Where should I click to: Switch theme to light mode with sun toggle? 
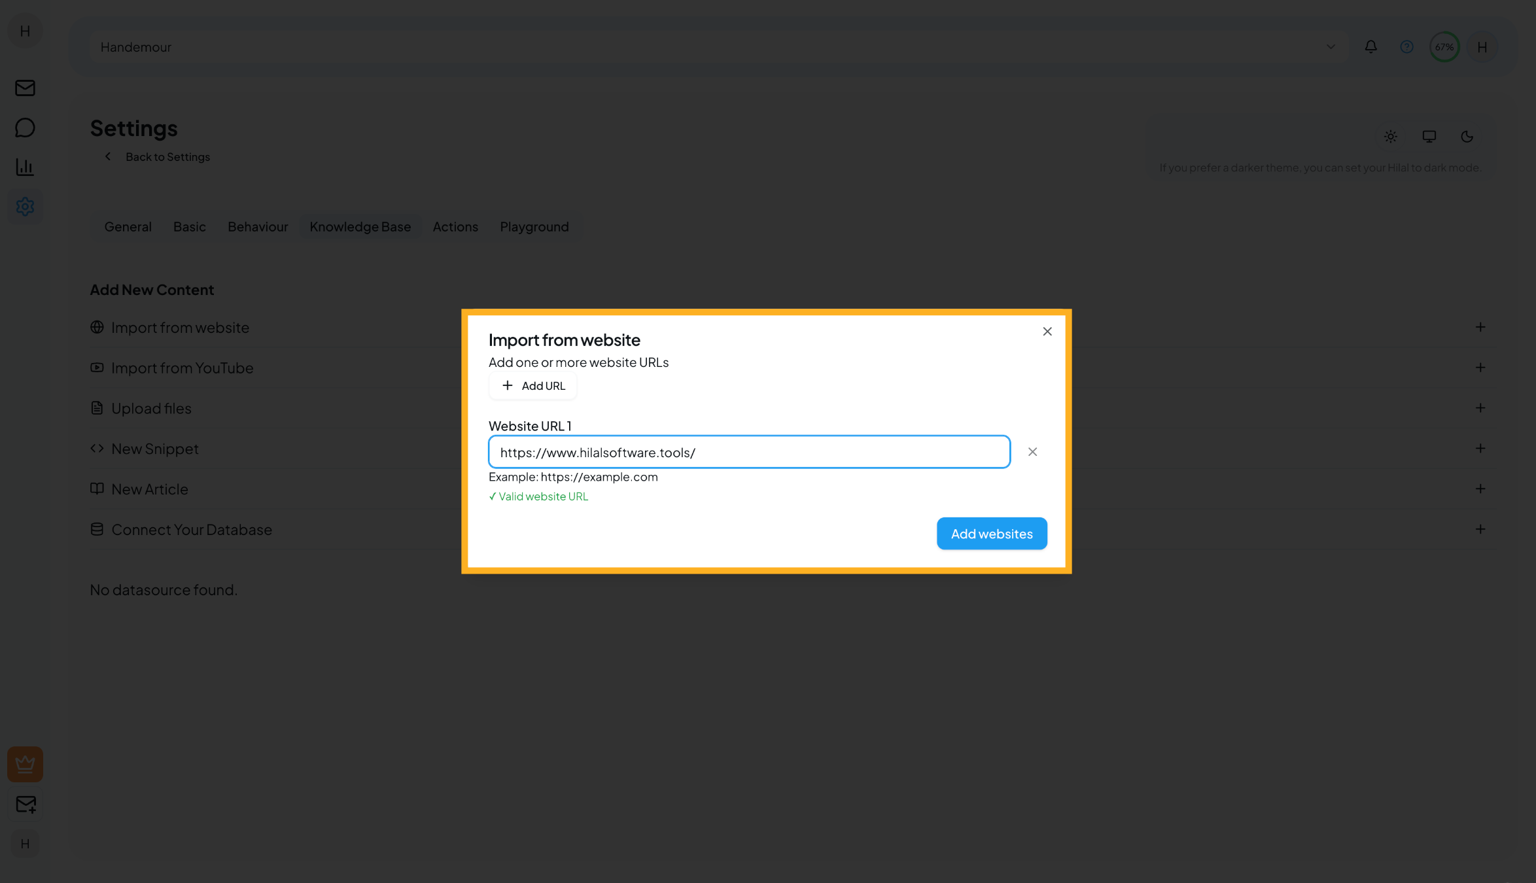(1391, 136)
